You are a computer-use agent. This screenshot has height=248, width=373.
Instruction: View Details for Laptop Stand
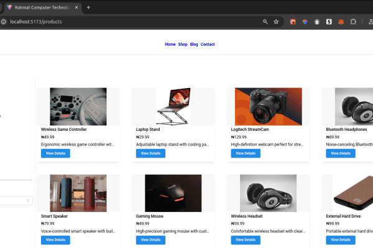tap(150, 153)
